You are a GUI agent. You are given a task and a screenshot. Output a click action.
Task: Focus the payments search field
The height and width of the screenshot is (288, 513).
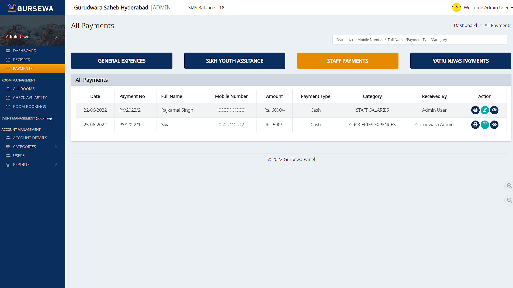click(x=419, y=40)
